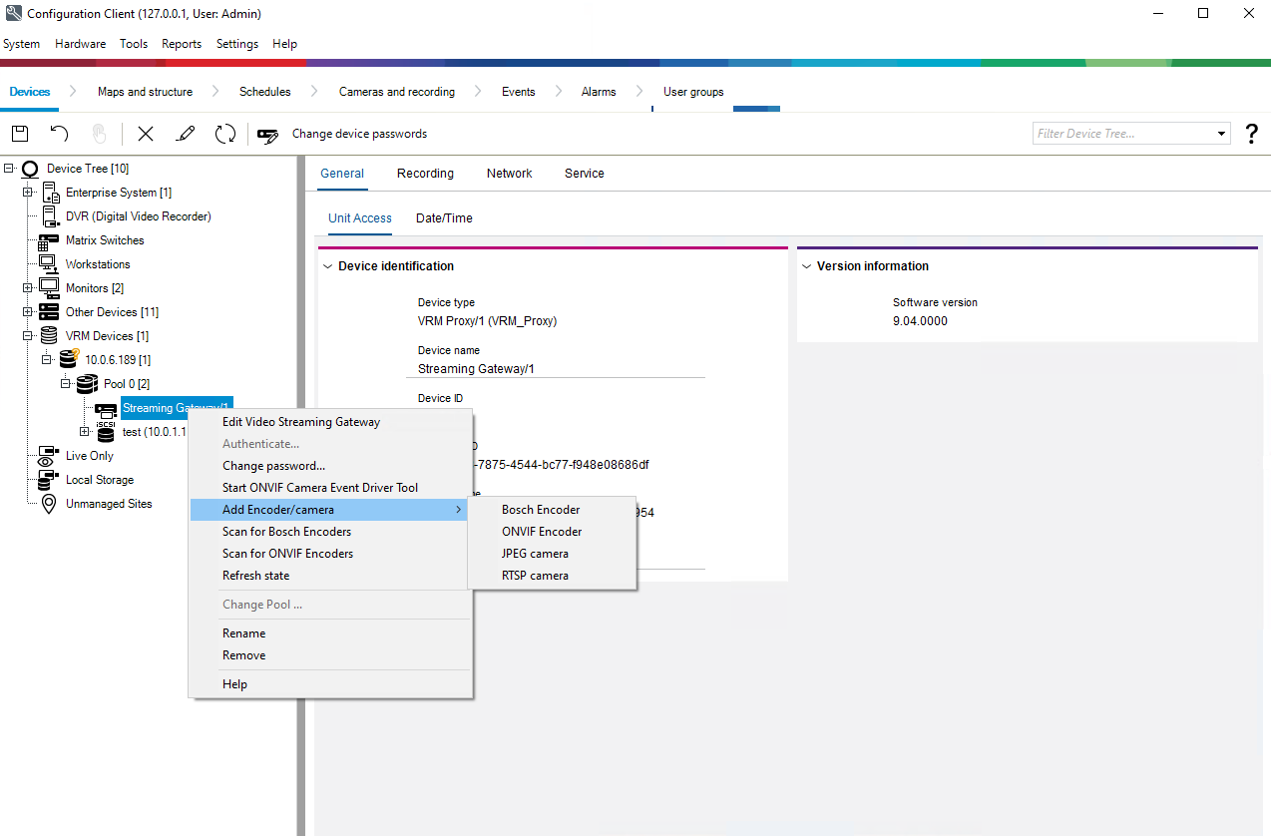
Task: Click the Rename pencil icon
Action: pos(185,134)
